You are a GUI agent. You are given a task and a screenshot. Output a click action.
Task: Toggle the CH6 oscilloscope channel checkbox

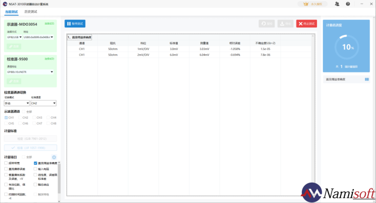click(20, 124)
